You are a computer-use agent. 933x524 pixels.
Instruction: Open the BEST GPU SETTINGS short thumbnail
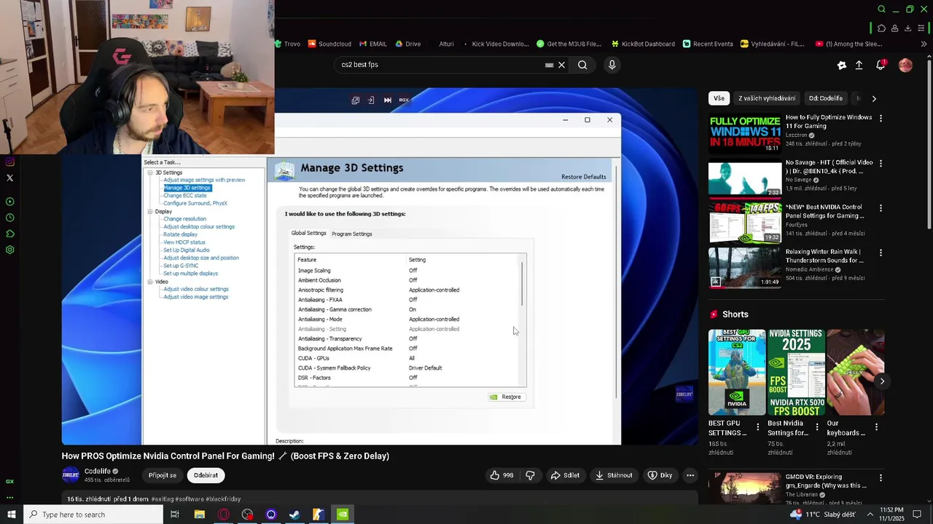point(737,372)
